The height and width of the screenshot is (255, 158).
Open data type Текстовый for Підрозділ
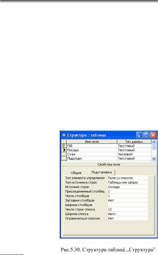coord(134,158)
